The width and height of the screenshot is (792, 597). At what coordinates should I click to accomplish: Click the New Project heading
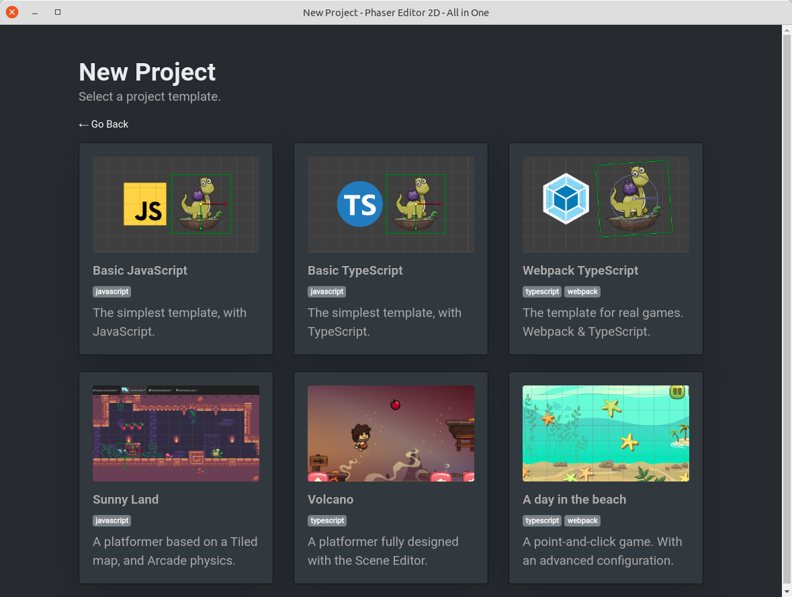coord(147,72)
